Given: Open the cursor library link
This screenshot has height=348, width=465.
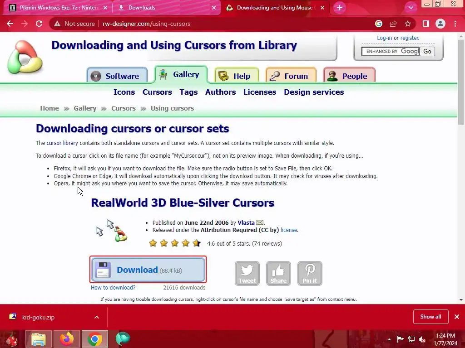Looking at the screenshot, I should tap(62, 143).
